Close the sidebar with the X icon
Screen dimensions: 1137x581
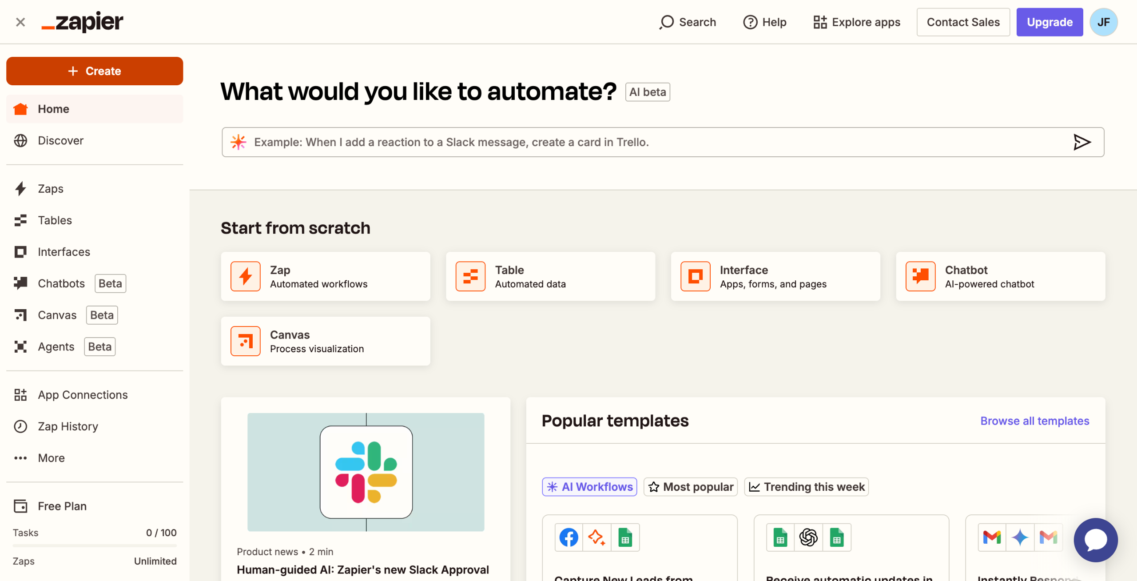(20, 22)
